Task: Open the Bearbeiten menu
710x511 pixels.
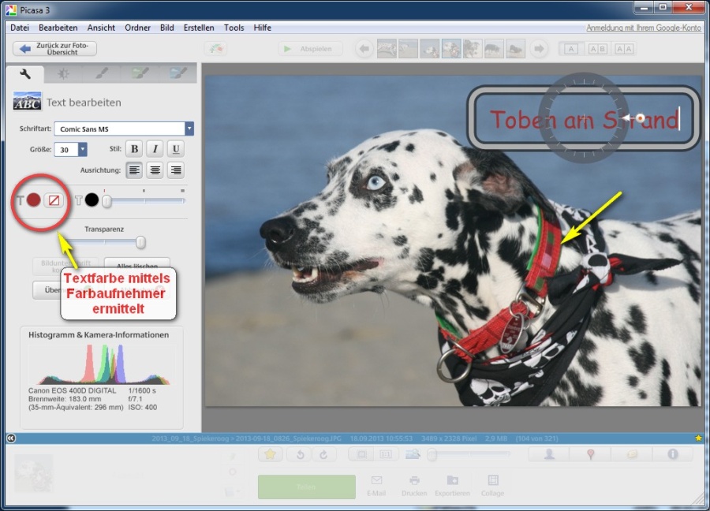Action: (x=58, y=28)
